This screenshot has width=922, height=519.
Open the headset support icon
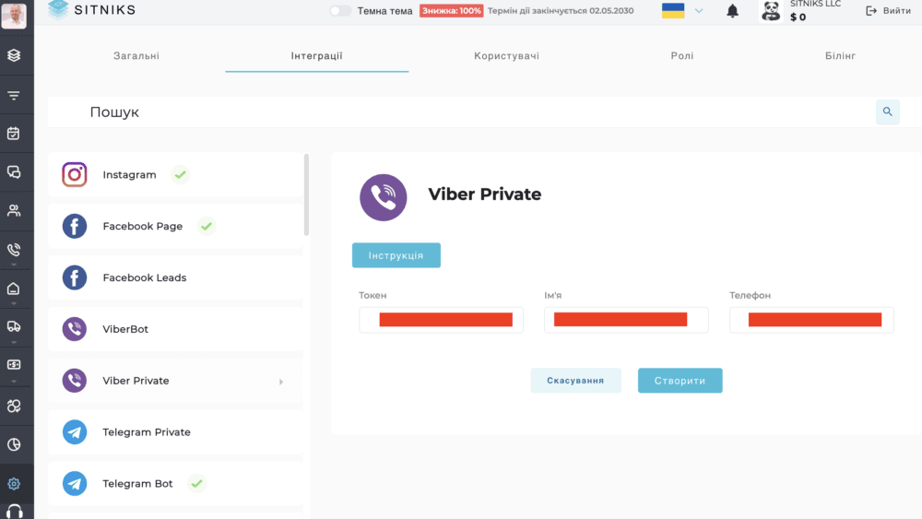pyautogui.click(x=14, y=512)
